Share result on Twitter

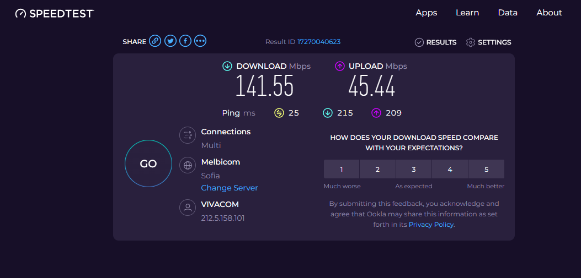(x=170, y=41)
